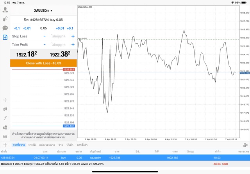Tap the quotes up-down arrows icon
The height and width of the screenshot is (174, 250).
pos(5,19)
